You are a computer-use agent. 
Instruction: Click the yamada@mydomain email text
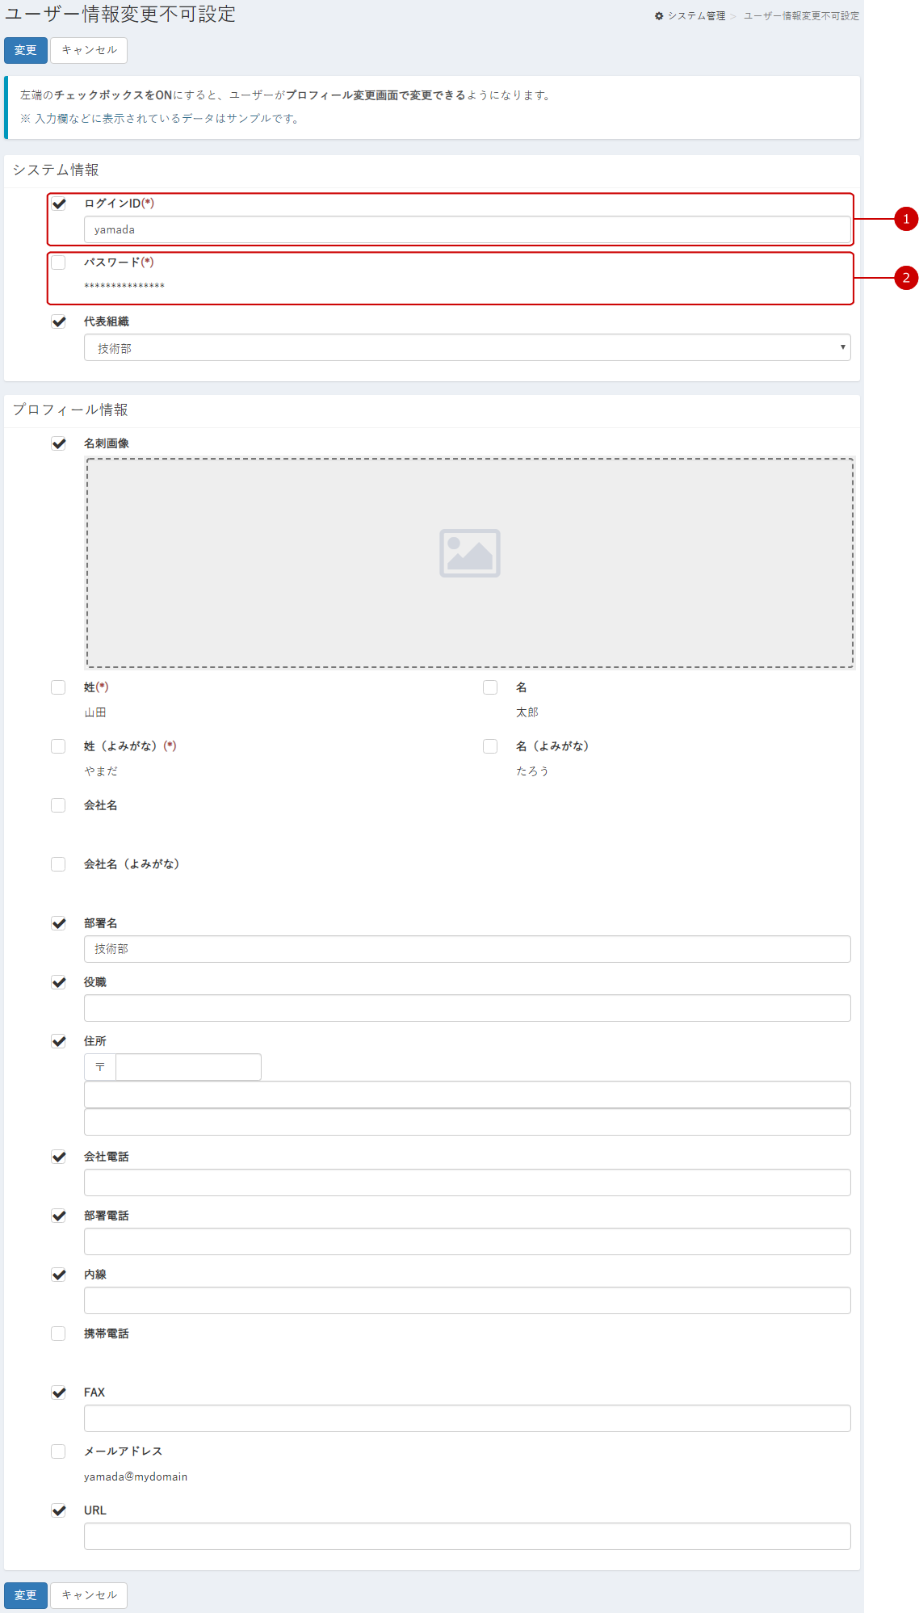[x=136, y=1476]
